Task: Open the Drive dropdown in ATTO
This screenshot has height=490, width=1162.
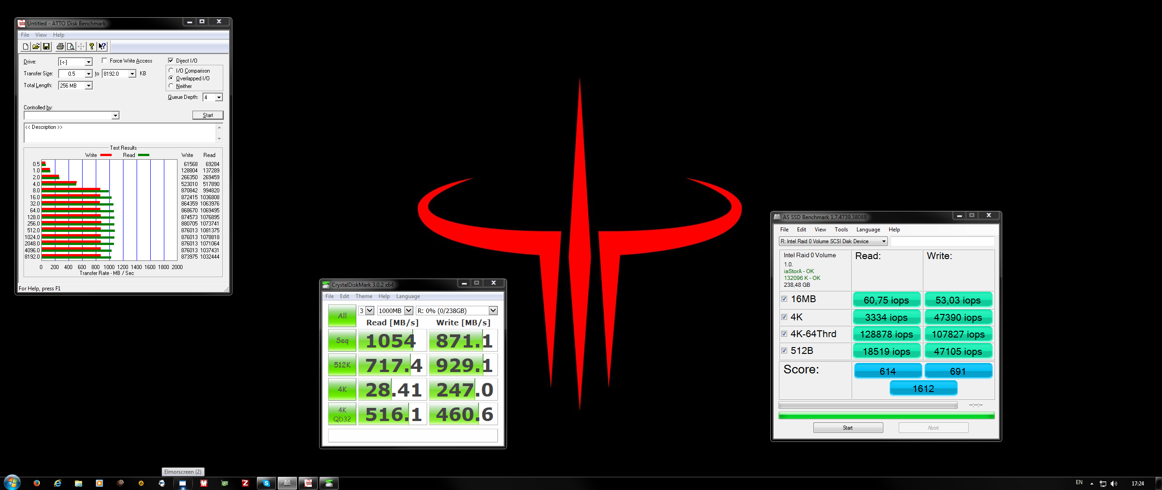Action: click(89, 62)
